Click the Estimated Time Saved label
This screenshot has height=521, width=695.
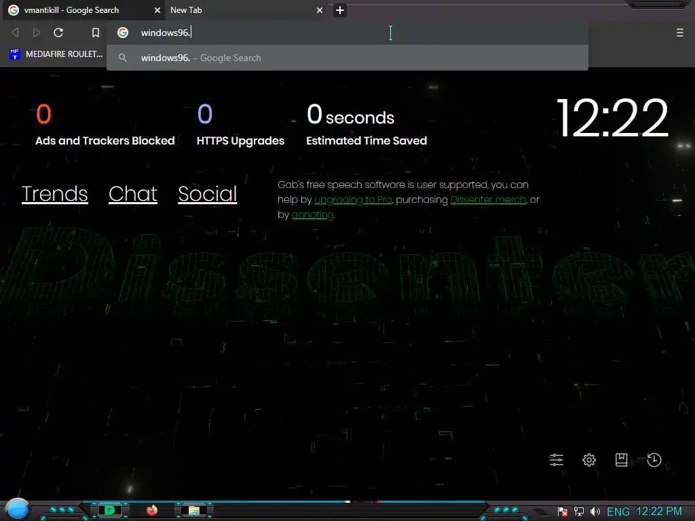pos(367,141)
